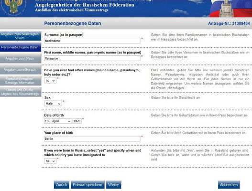Click the 'Entwurf speichern' button
This screenshot has height=191, width=252.
[88, 185]
